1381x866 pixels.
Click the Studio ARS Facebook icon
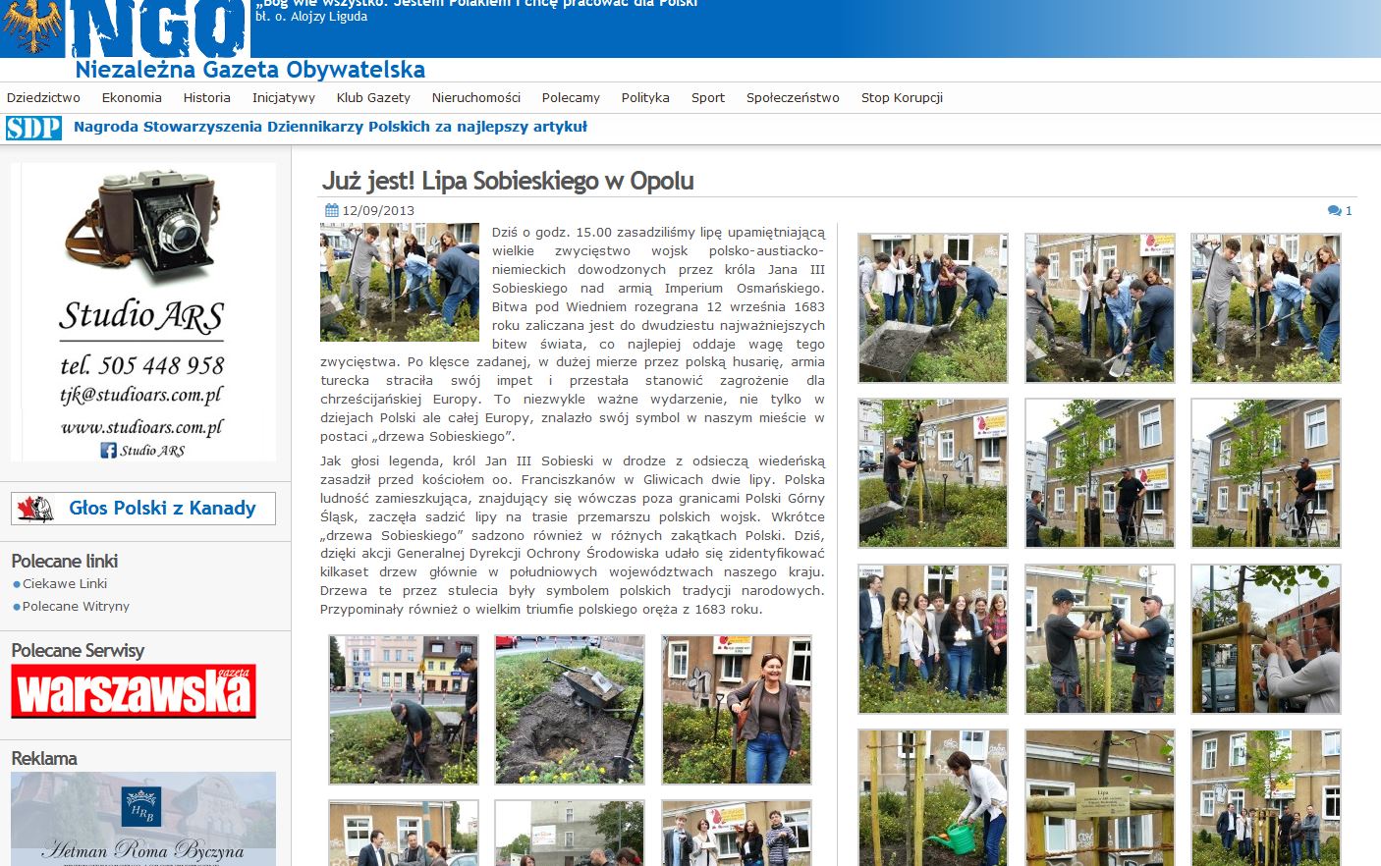[x=108, y=451]
